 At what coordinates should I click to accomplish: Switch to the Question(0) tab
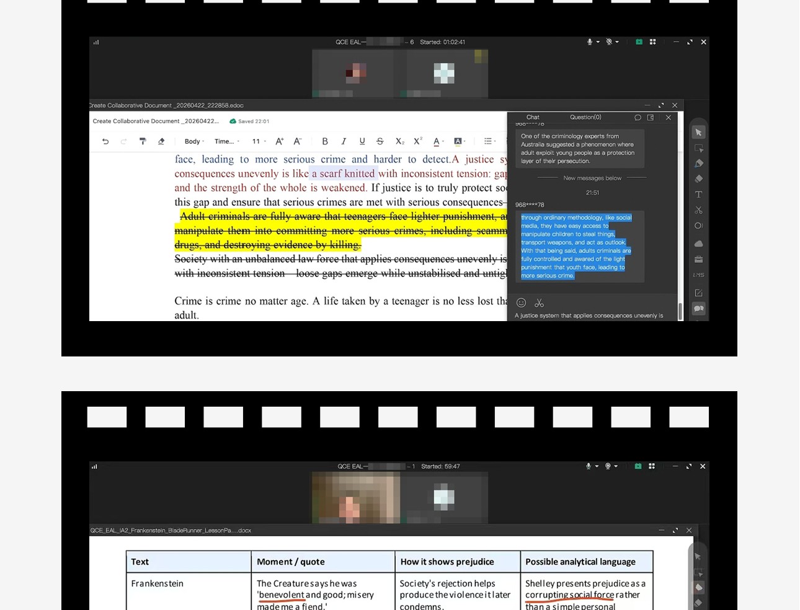click(585, 117)
